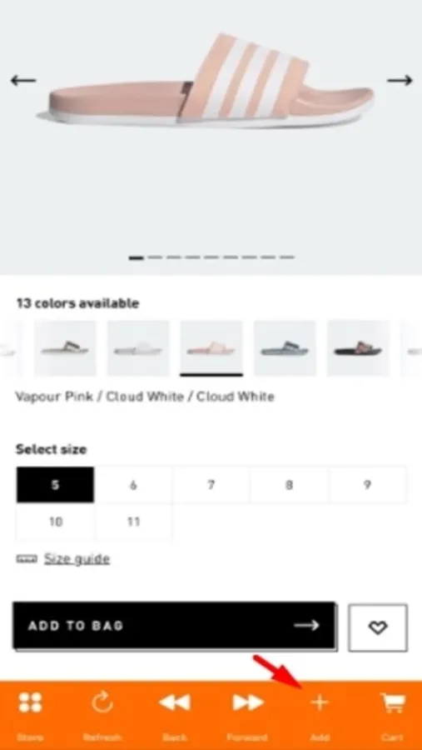Viewport: 422px width, 750px height.
Task: Show previous product image with left arrow
Action: pyautogui.click(x=23, y=80)
